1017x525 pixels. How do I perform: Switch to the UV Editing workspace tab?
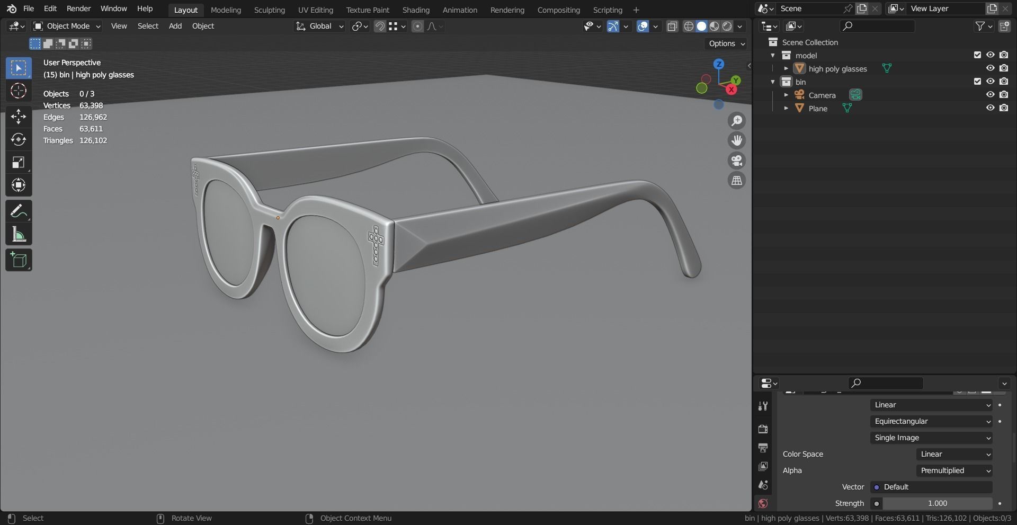coord(316,10)
